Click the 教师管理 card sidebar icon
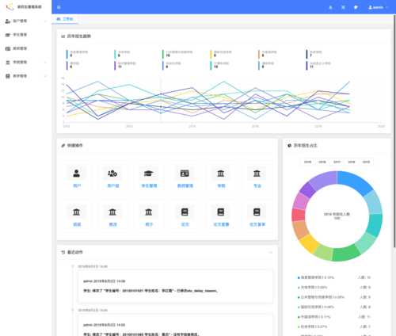 tap(8, 48)
